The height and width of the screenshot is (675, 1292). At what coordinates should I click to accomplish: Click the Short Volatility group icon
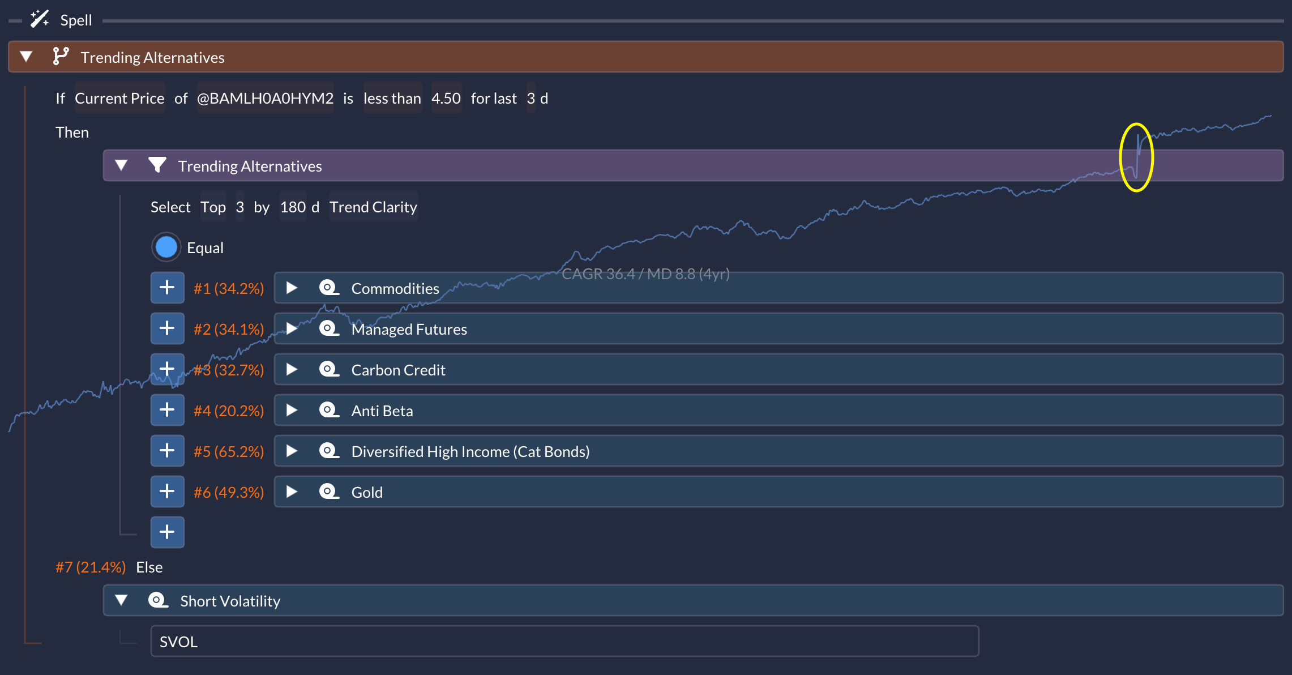tap(157, 600)
